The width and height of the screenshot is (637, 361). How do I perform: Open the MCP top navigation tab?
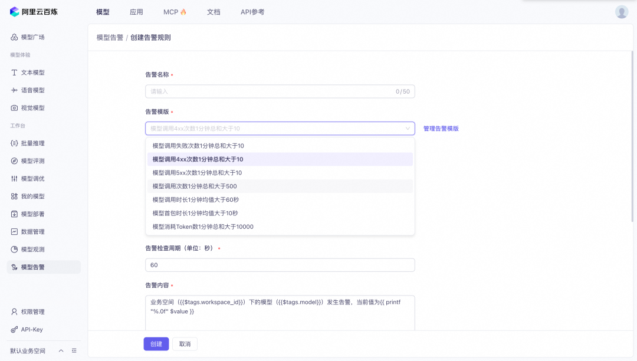point(175,12)
